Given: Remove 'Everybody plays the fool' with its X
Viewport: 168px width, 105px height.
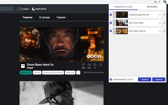Looking at the screenshot, I should [x=164, y=15].
